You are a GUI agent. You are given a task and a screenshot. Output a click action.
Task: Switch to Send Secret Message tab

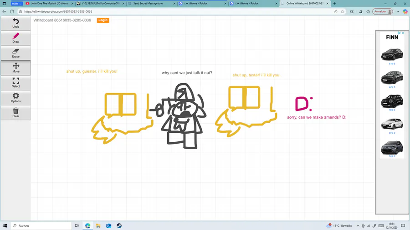[x=149, y=3]
